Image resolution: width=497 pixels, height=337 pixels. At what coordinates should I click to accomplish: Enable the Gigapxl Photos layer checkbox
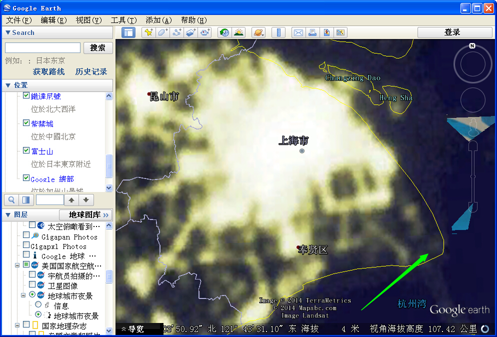click(x=26, y=245)
